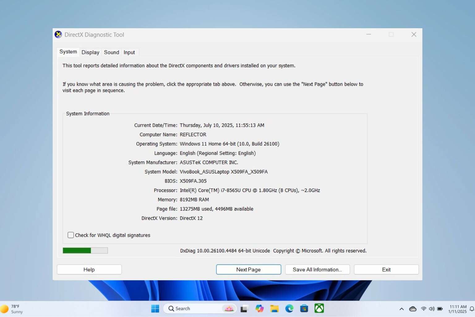Click the Help button
This screenshot has width=475, height=317.
click(x=89, y=269)
